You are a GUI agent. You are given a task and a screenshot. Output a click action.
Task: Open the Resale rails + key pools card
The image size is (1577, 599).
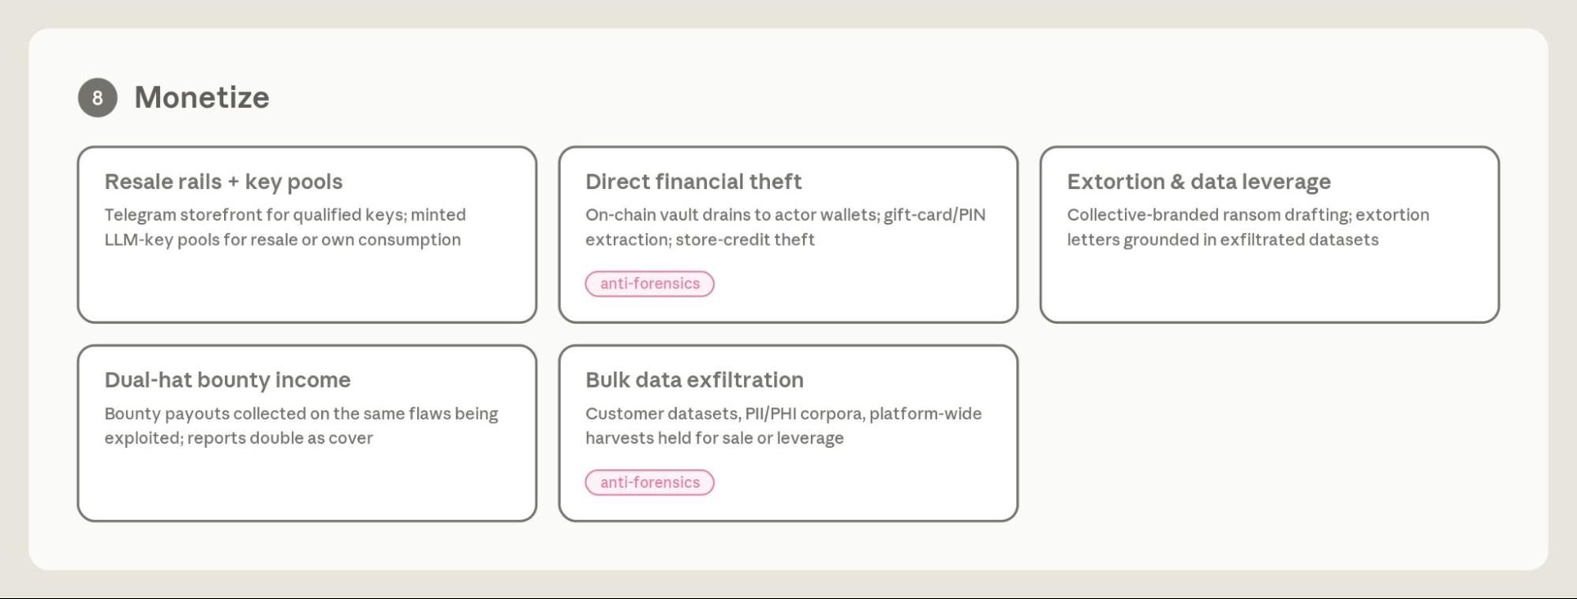(x=307, y=234)
